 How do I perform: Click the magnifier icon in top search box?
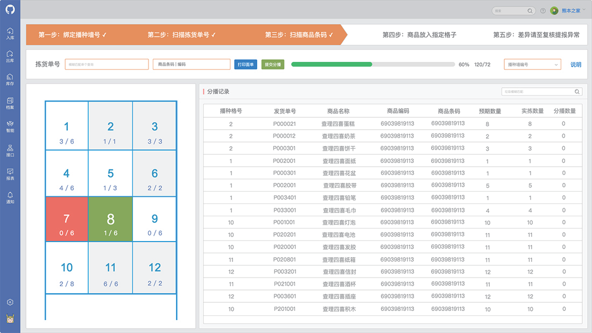click(530, 11)
